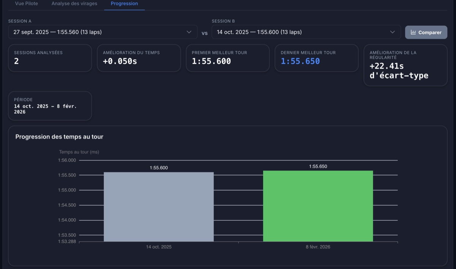
Task: Click the grey bar for 14 oct. 2025
Action: tap(158, 207)
